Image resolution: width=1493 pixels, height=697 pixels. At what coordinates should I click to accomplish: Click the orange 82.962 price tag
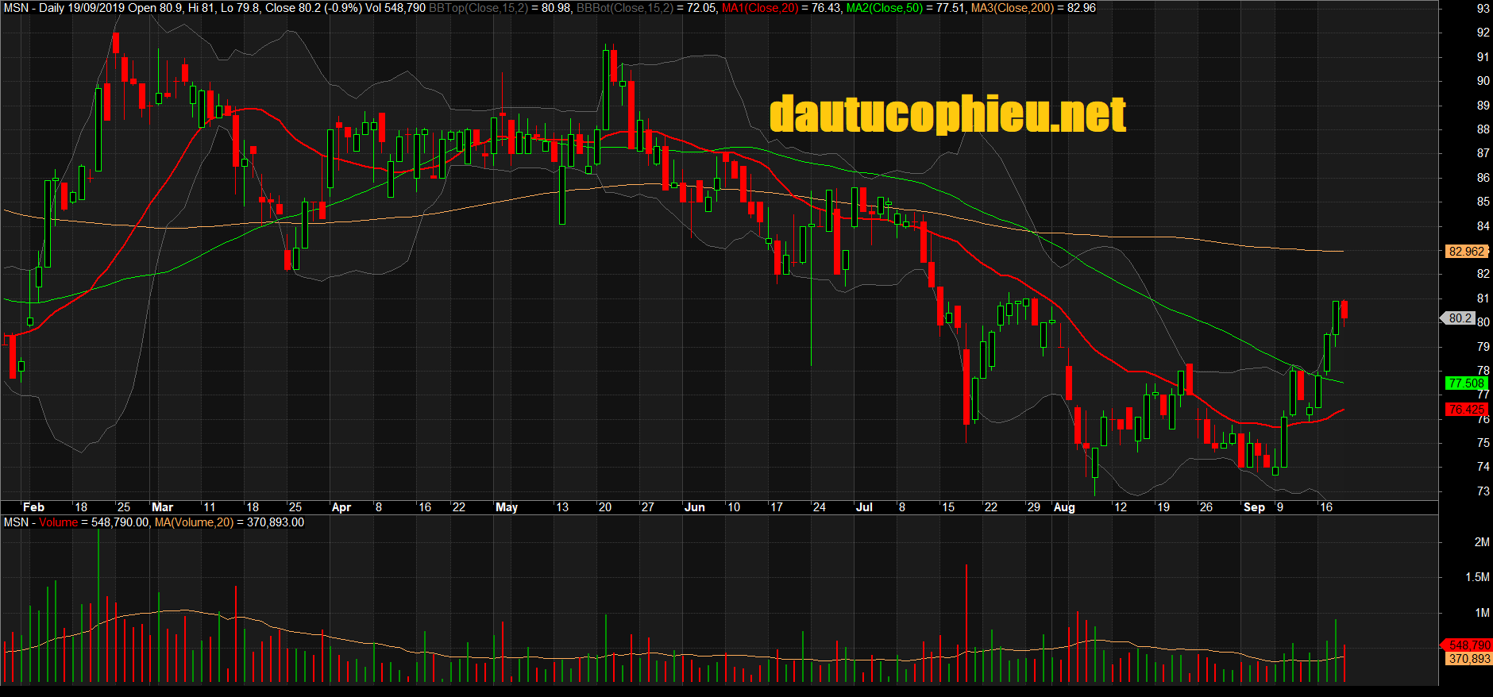(x=1466, y=252)
